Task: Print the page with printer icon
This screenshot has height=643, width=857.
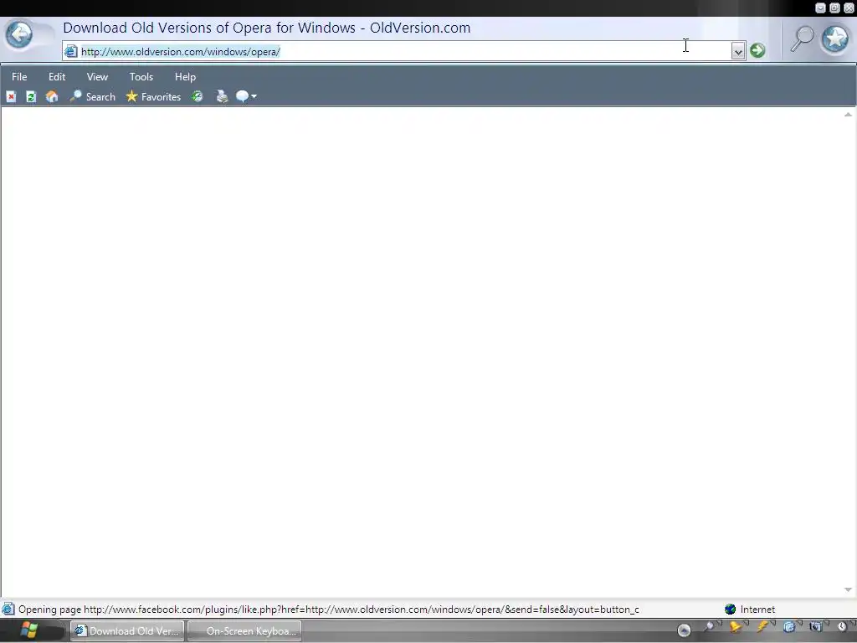Action: [222, 96]
